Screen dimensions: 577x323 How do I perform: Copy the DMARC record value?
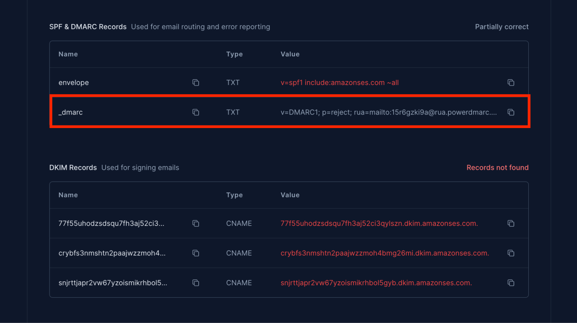coord(511,112)
